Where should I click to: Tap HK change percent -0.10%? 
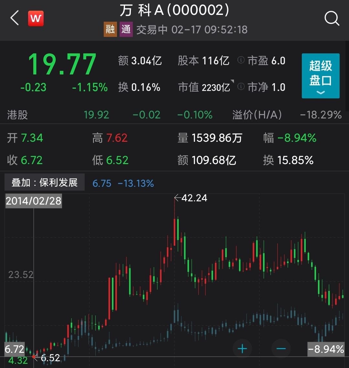(195, 115)
